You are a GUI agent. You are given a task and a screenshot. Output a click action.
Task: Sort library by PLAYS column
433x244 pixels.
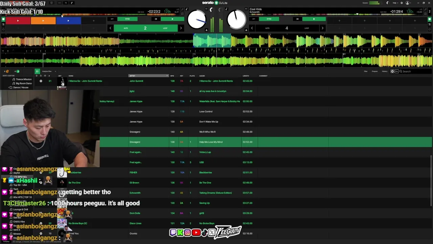pyautogui.click(x=192, y=76)
